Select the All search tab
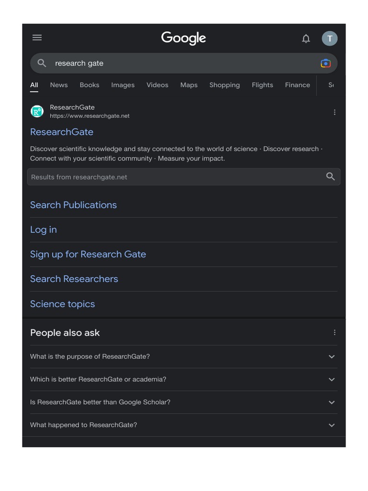 (x=34, y=85)
